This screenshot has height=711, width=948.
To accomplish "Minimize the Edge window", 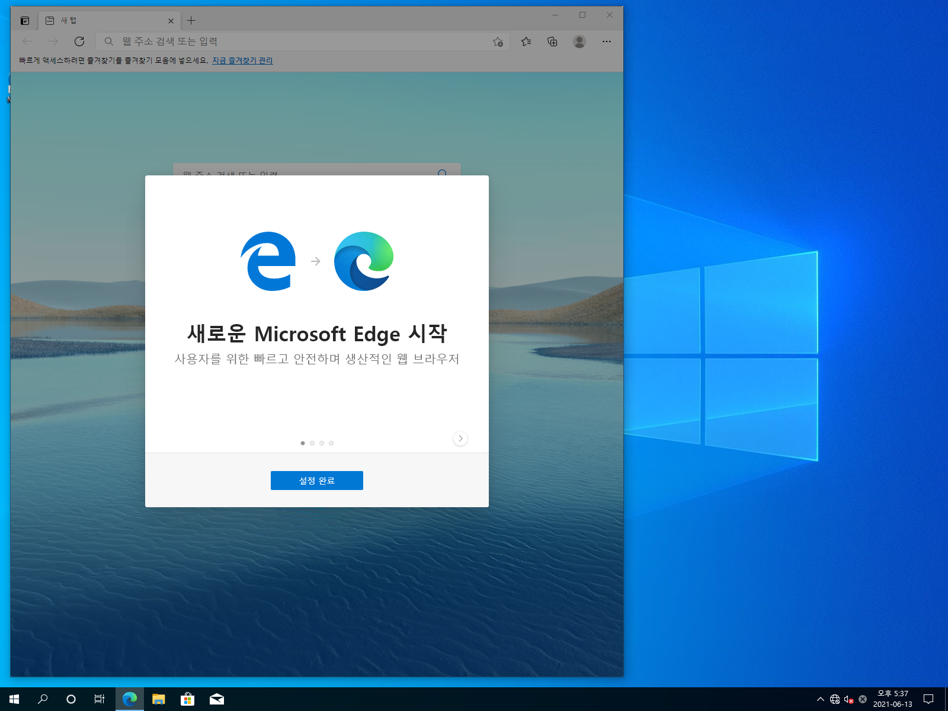I will click(555, 15).
